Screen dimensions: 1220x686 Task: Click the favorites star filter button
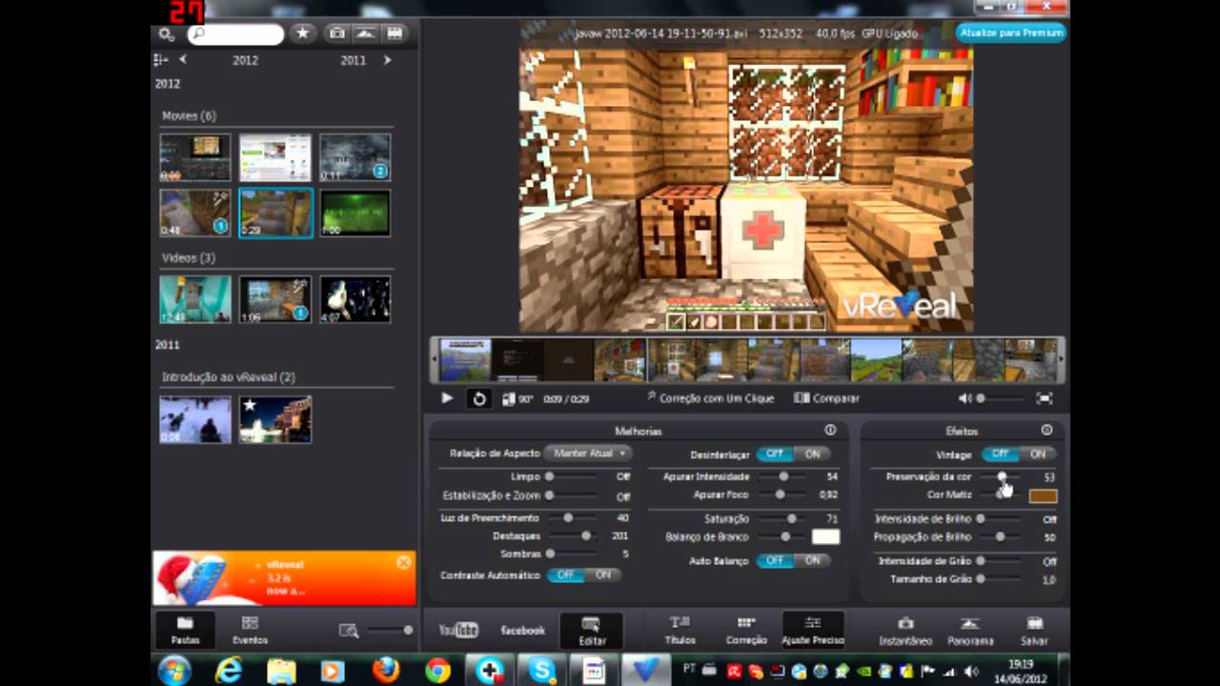(302, 33)
